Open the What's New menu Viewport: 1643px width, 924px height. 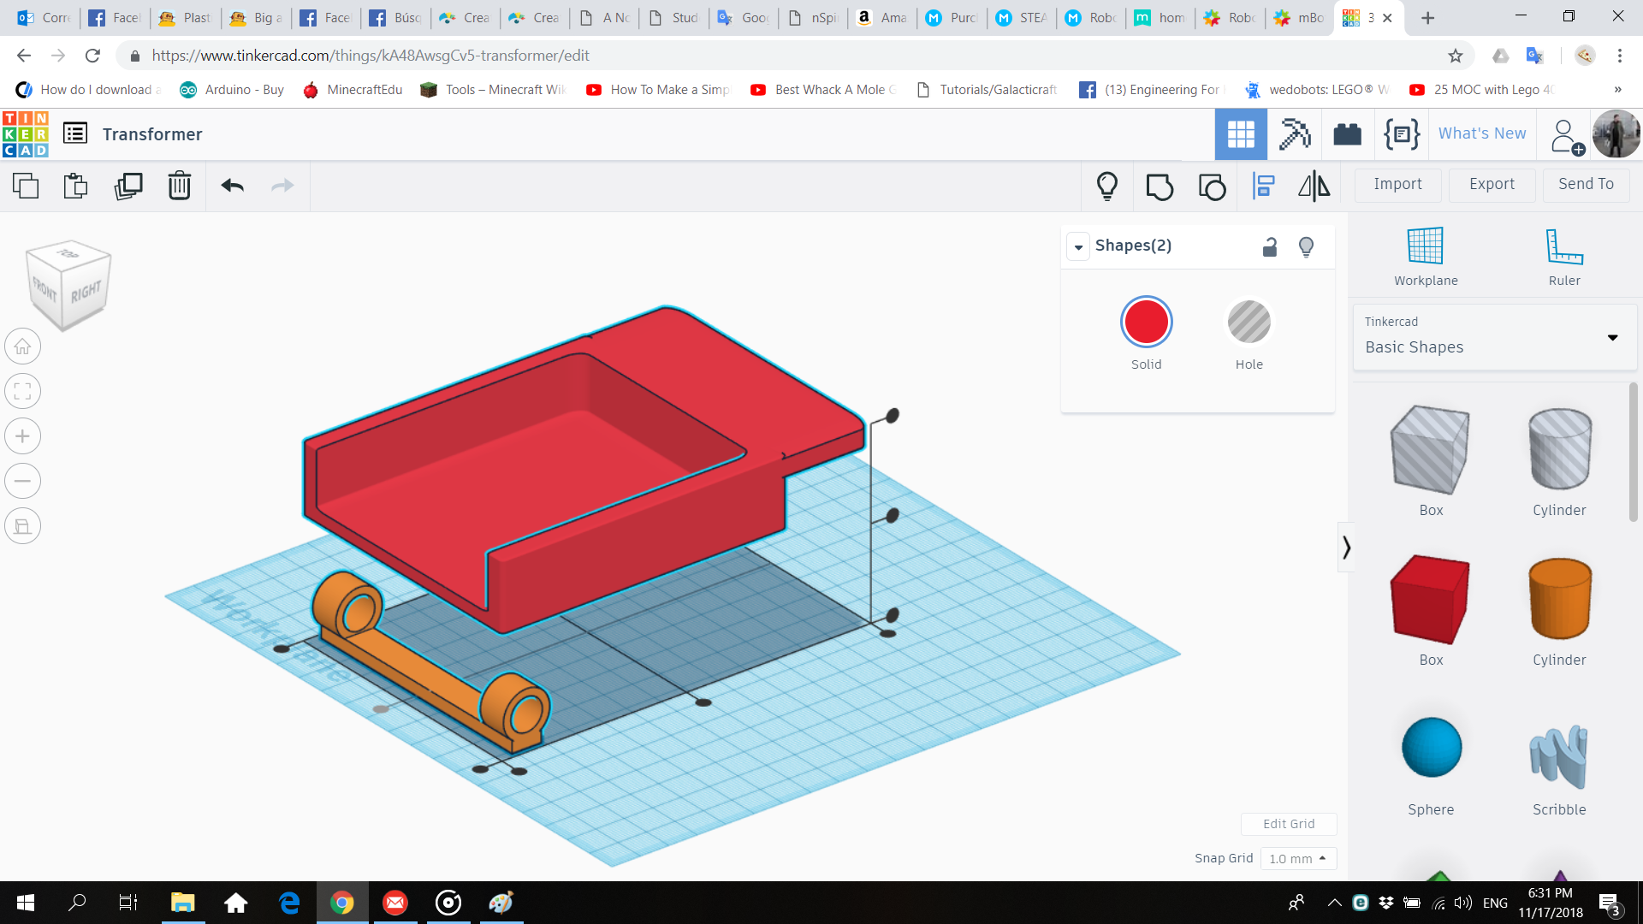(1481, 133)
